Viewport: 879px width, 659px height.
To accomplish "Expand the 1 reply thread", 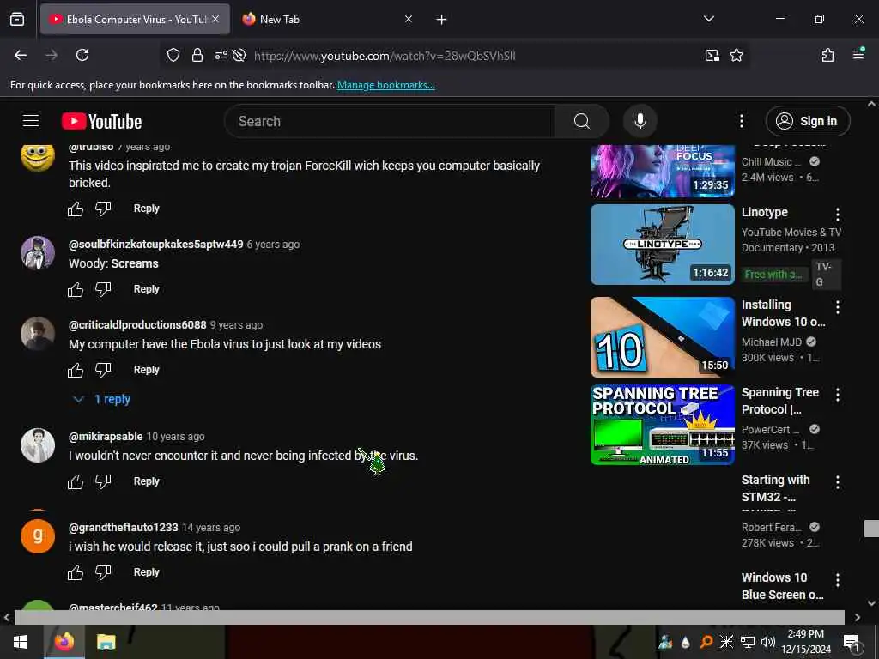I will (102, 399).
